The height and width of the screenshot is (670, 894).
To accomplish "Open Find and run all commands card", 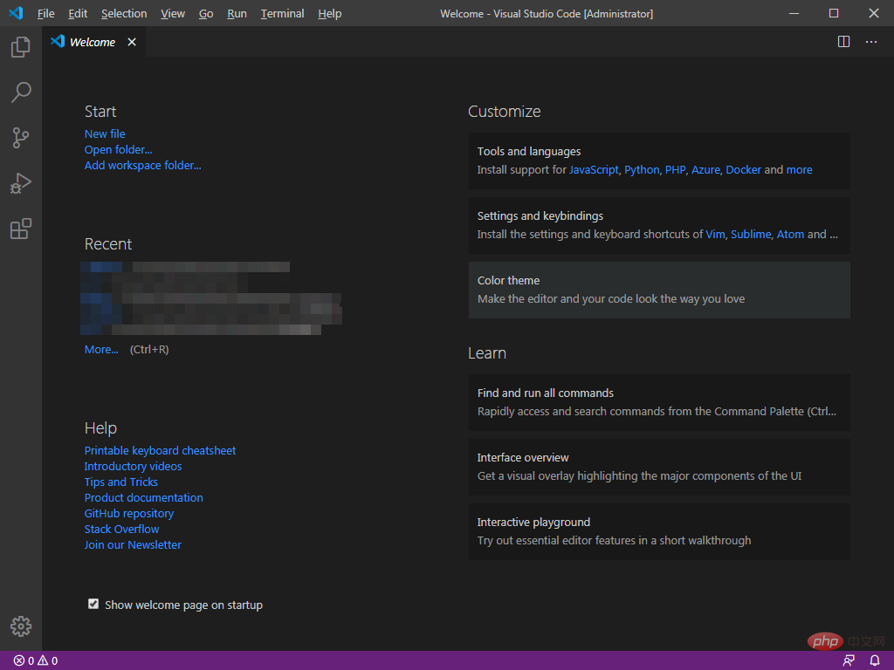I will (x=659, y=402).
